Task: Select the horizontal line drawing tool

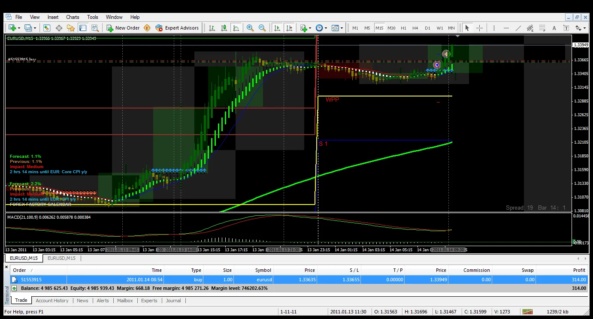Action: pos(506,28)
